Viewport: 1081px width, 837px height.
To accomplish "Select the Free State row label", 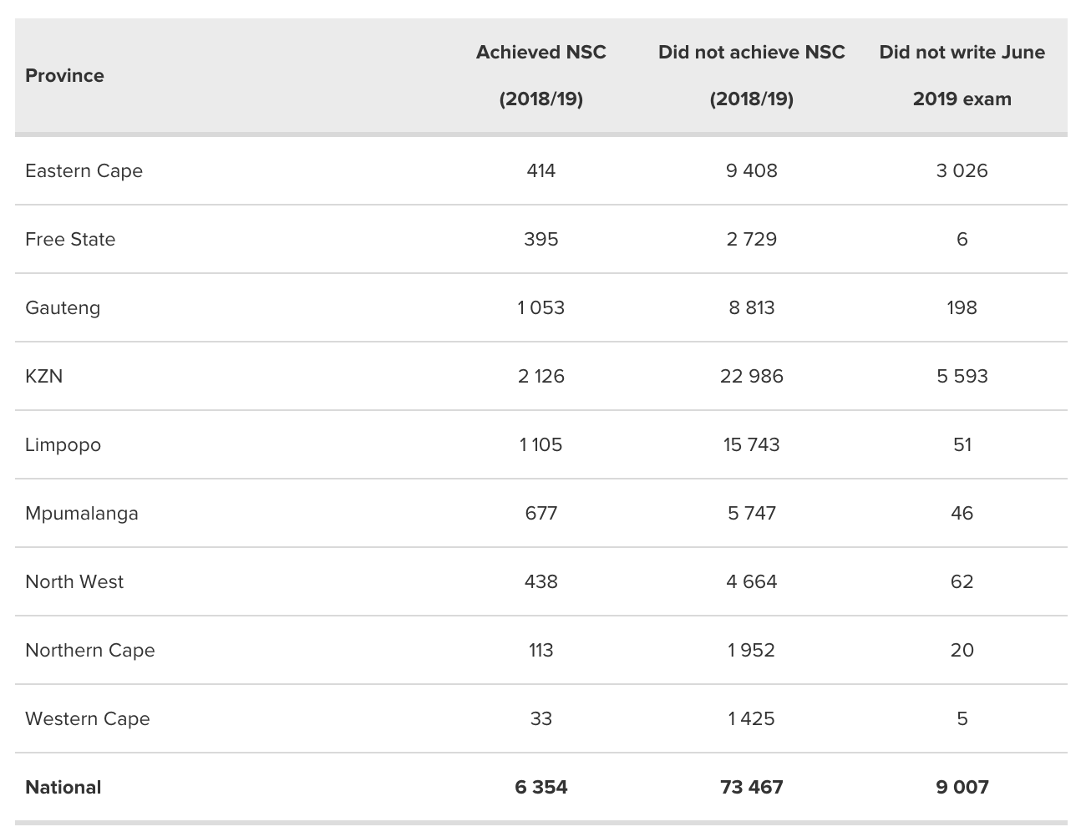I will 70,239.
